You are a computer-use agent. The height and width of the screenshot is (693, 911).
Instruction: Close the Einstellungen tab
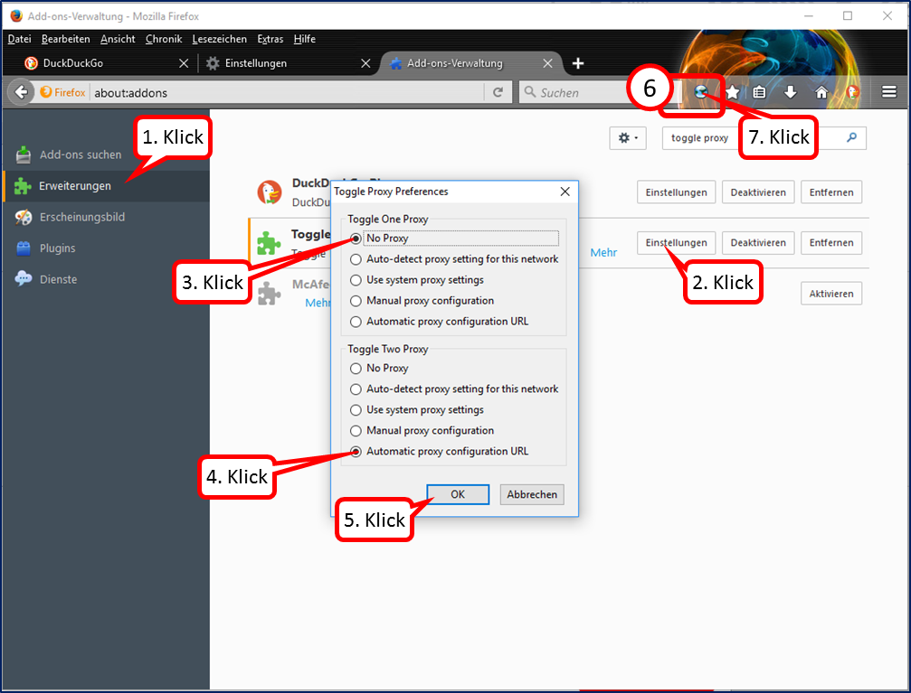tap(365, 63)
